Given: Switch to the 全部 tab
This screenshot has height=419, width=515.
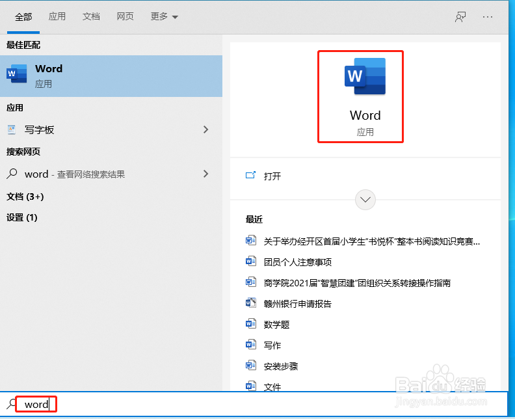Looking at the screenshot, I should coord(23,17).
